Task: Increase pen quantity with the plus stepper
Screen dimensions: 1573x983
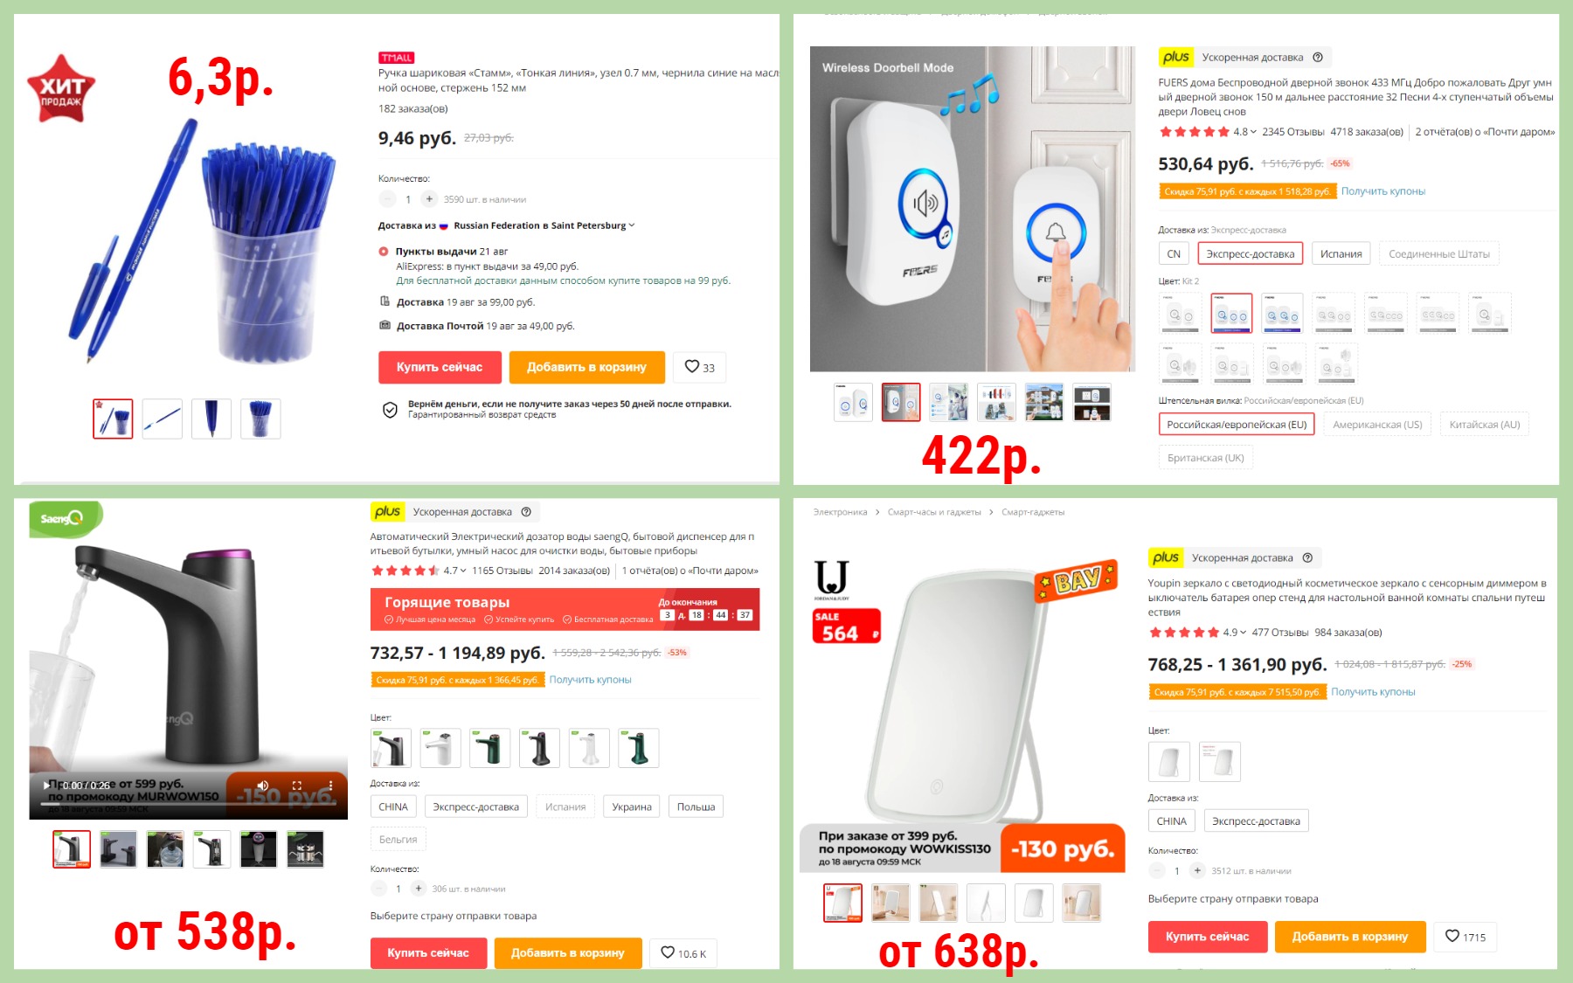Action: (x=429, y=199)
